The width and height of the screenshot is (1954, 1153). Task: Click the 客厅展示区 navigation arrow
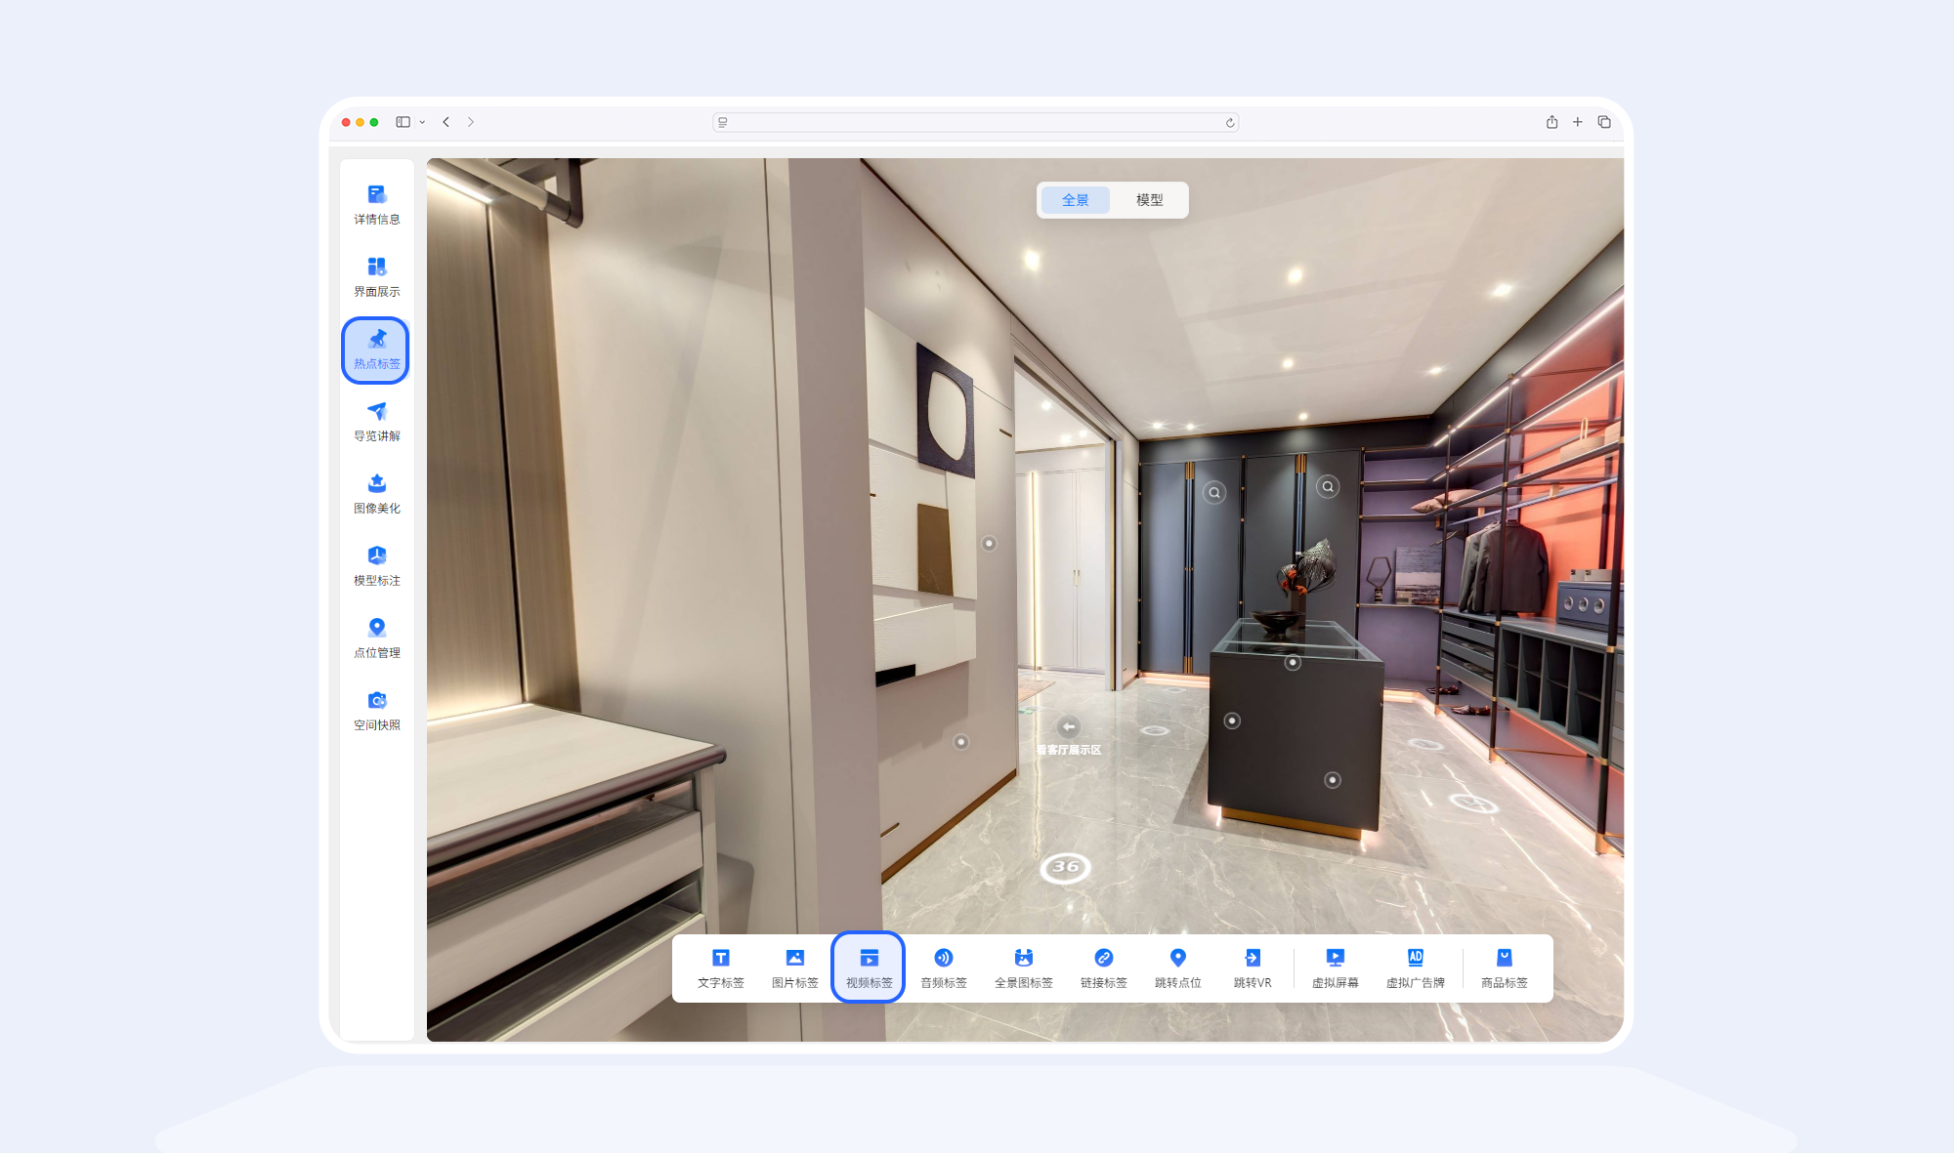click(1069, 726)
